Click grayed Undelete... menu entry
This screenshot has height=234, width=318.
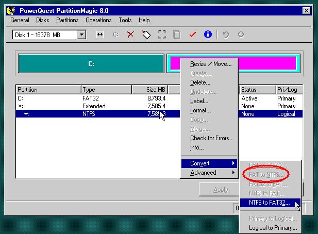click(x=209, y=92)
